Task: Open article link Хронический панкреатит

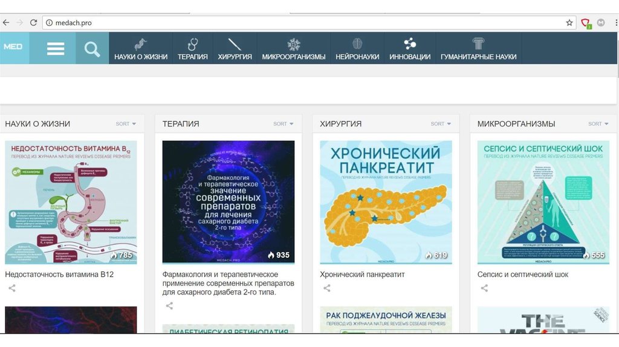Action: 362,274
